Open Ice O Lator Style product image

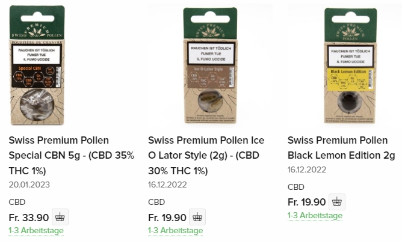[x=211, y=66]
